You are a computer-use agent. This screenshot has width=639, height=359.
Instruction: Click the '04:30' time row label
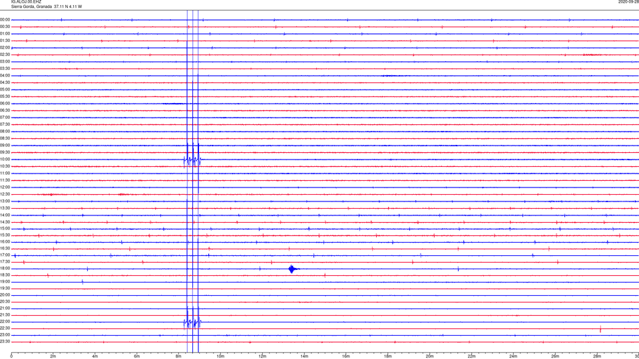pos(5,82)
